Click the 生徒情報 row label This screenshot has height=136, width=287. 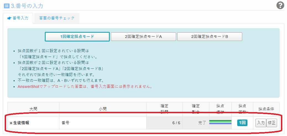(21, 123)
